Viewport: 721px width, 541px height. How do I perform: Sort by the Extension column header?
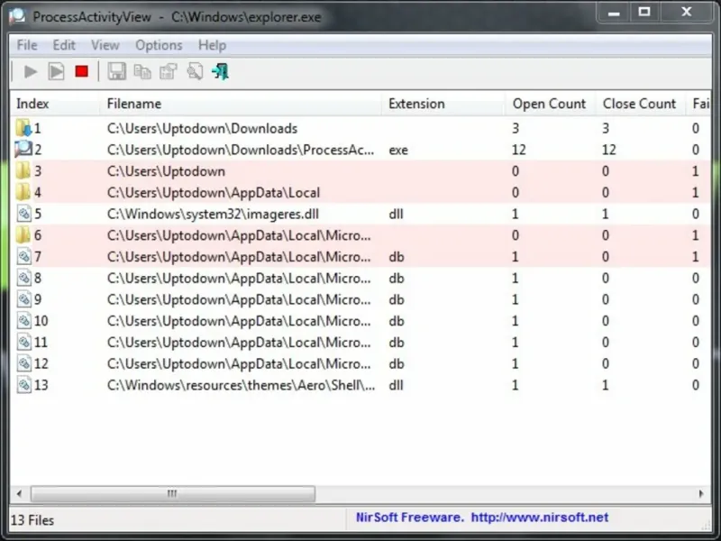(443, 104)
